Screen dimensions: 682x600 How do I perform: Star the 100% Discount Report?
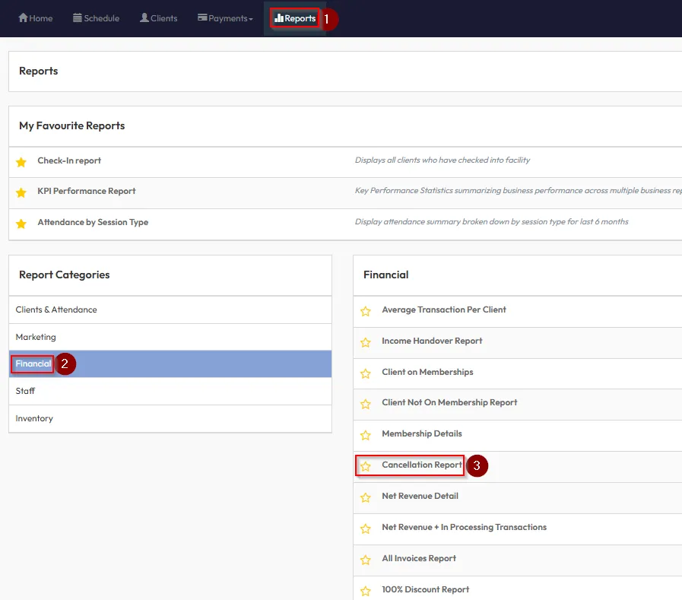(x=366, y=590)
